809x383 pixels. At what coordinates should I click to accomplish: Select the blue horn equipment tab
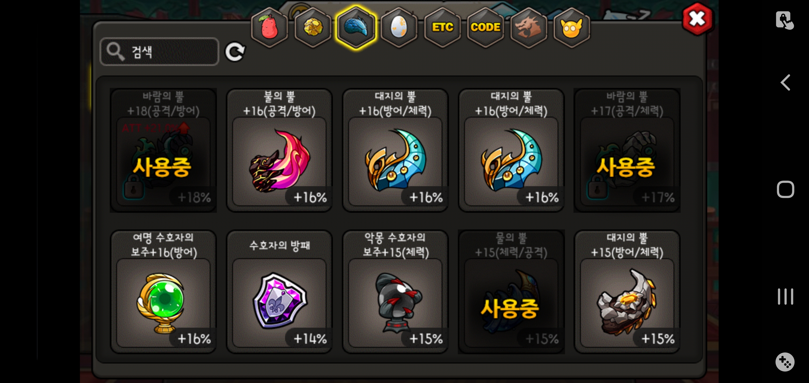356,28
